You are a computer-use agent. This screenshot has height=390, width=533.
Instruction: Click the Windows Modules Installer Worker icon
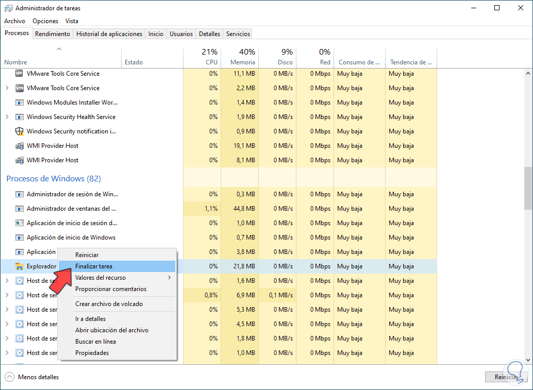point(20,103)
